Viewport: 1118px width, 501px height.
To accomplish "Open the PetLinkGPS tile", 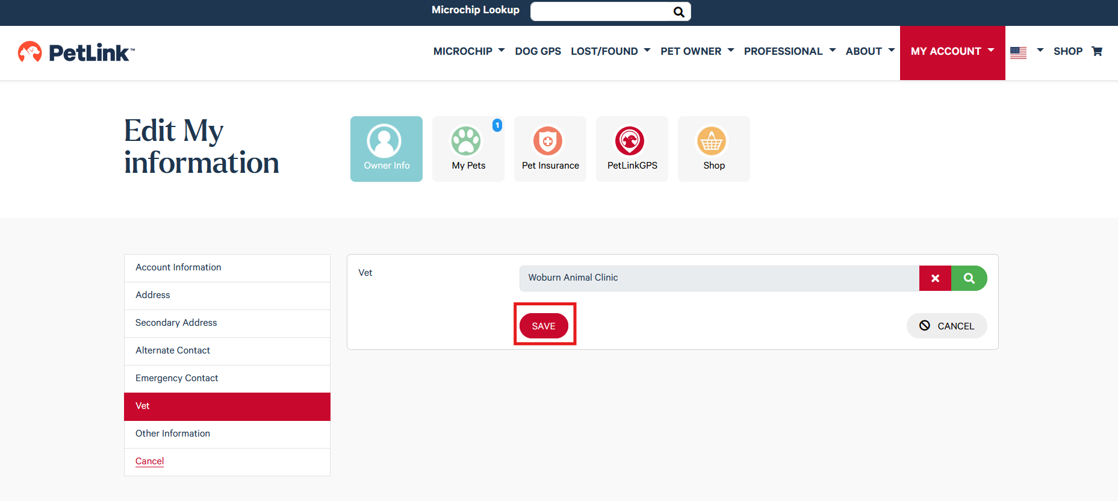I will [632, 149].
